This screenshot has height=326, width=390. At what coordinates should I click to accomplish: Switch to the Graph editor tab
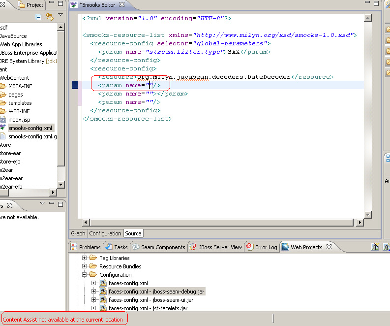click(x=78, y=233)
